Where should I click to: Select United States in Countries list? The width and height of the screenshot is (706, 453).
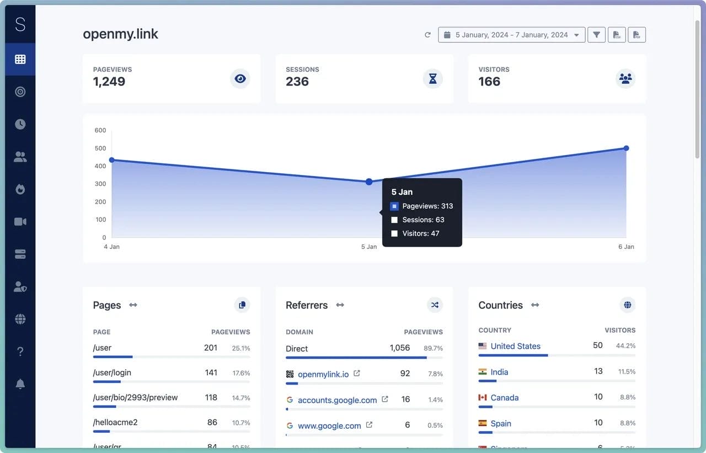coord(516,346)
